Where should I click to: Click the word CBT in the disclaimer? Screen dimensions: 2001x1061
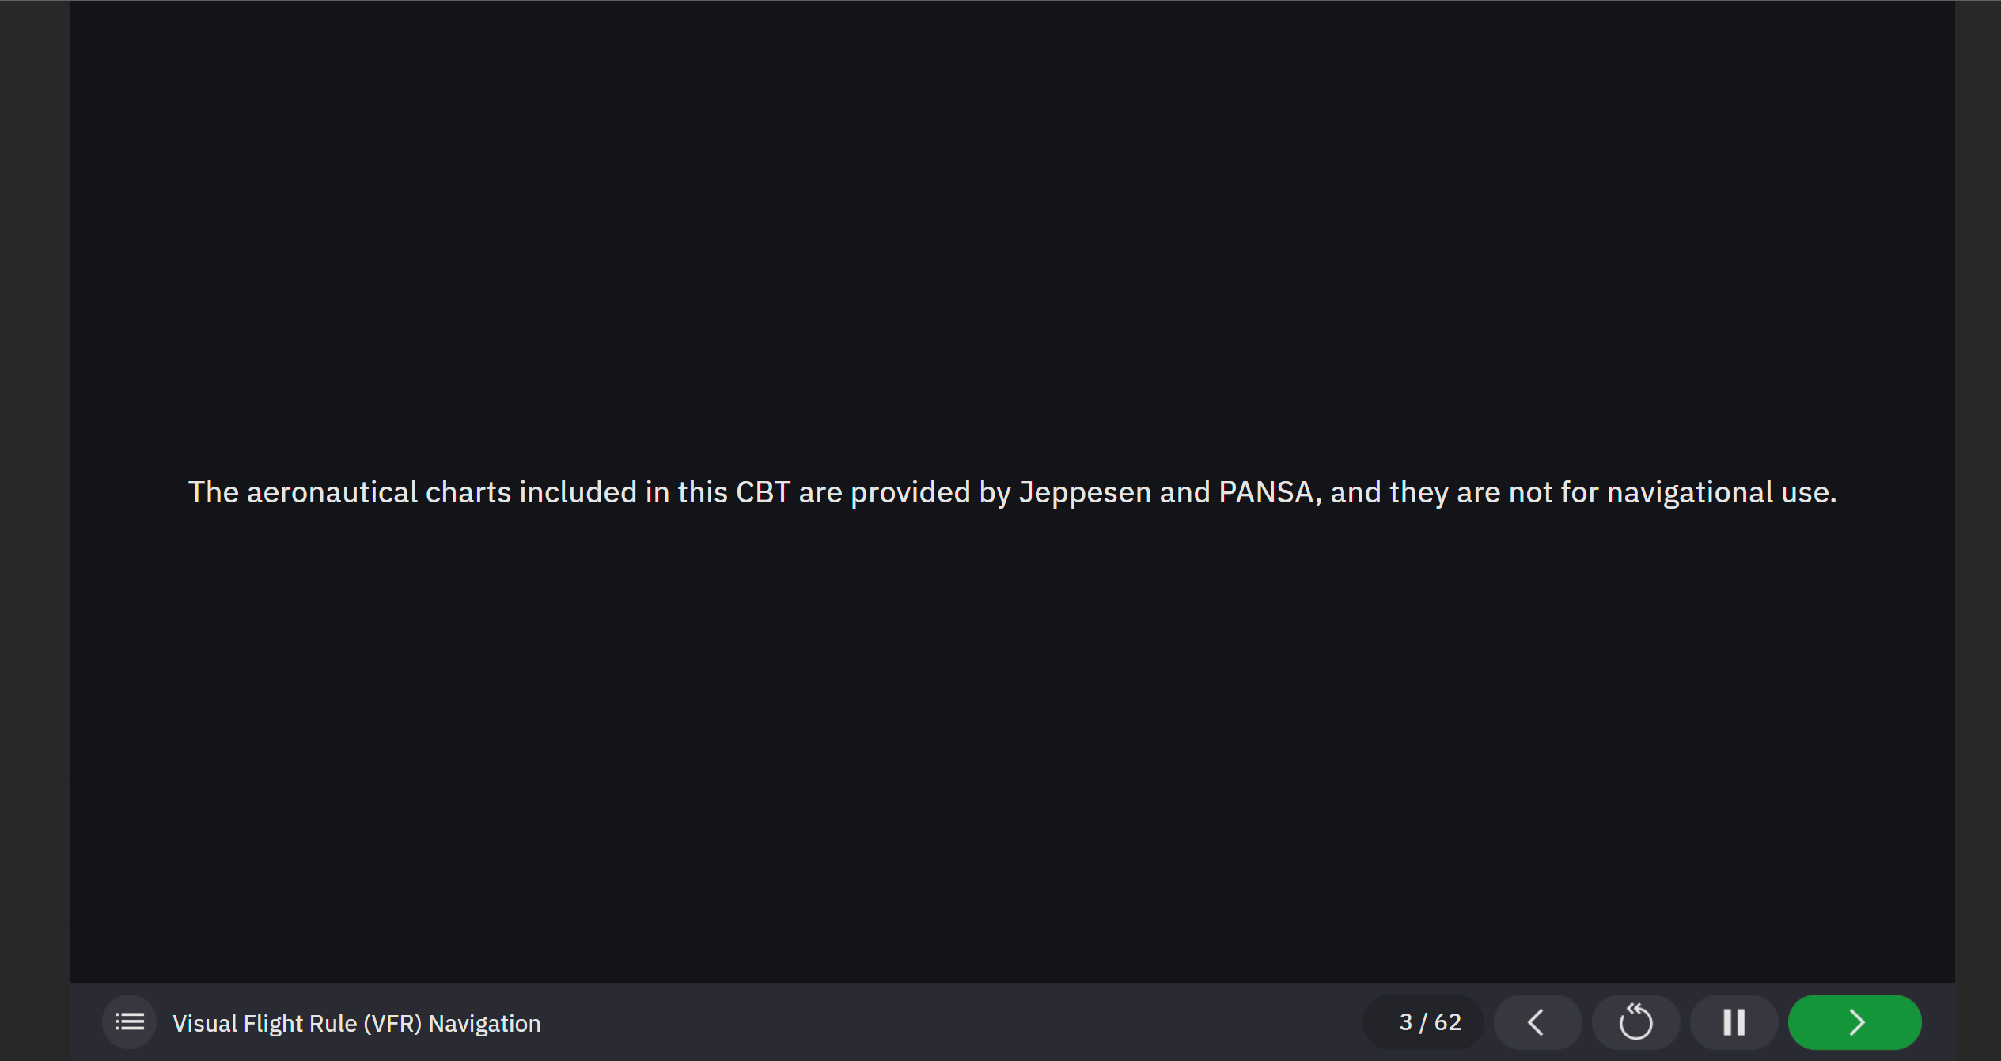[x=763, y=492]
